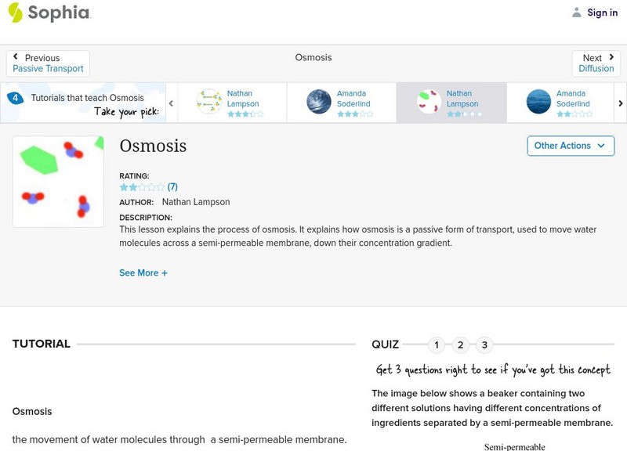Viewport: 627px width, 451px height.
Task: Select quiz question 1
Action: [437, 345]
